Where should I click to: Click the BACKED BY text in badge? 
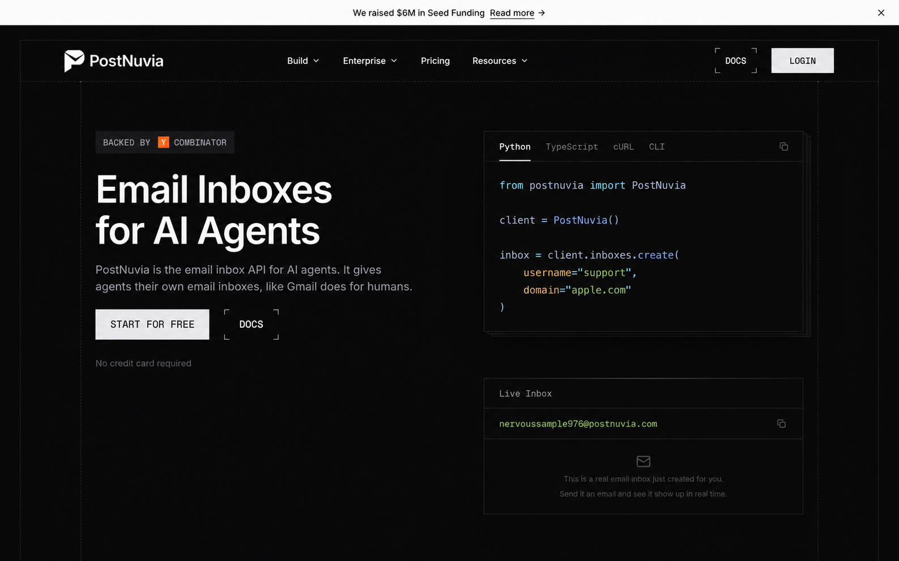click(126, 143)
